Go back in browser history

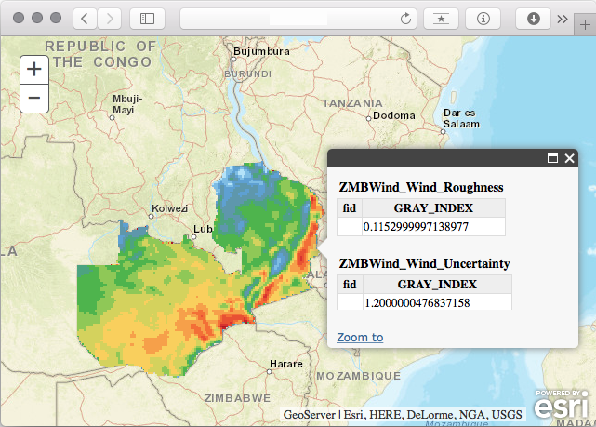tap(85, 19)
